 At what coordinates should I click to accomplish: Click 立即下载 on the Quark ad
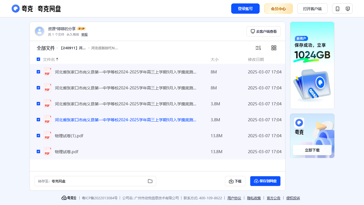pos(312,150)
